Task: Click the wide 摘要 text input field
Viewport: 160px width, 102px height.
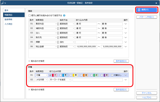Action: pyautogui.click(x=105, y=42)
